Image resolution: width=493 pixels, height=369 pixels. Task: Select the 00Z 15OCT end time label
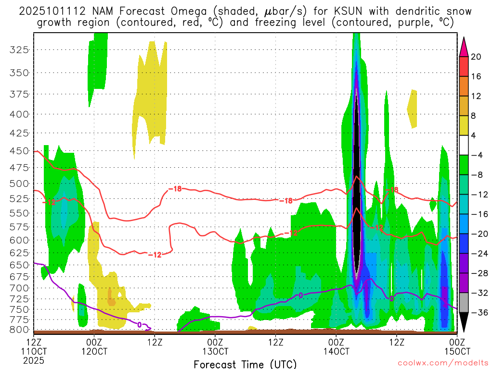456,346
